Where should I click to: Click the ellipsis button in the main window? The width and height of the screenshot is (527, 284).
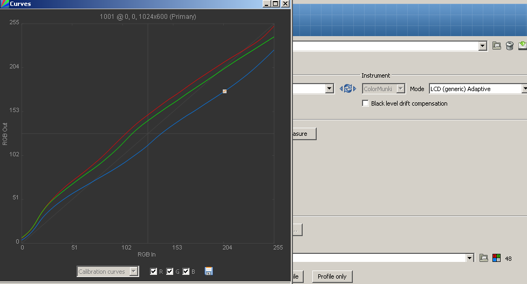(297, 230)
